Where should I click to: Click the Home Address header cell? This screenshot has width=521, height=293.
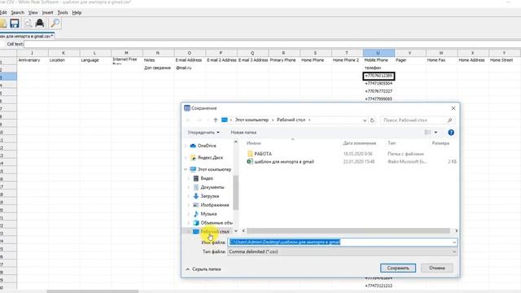(x=473, y=60)
